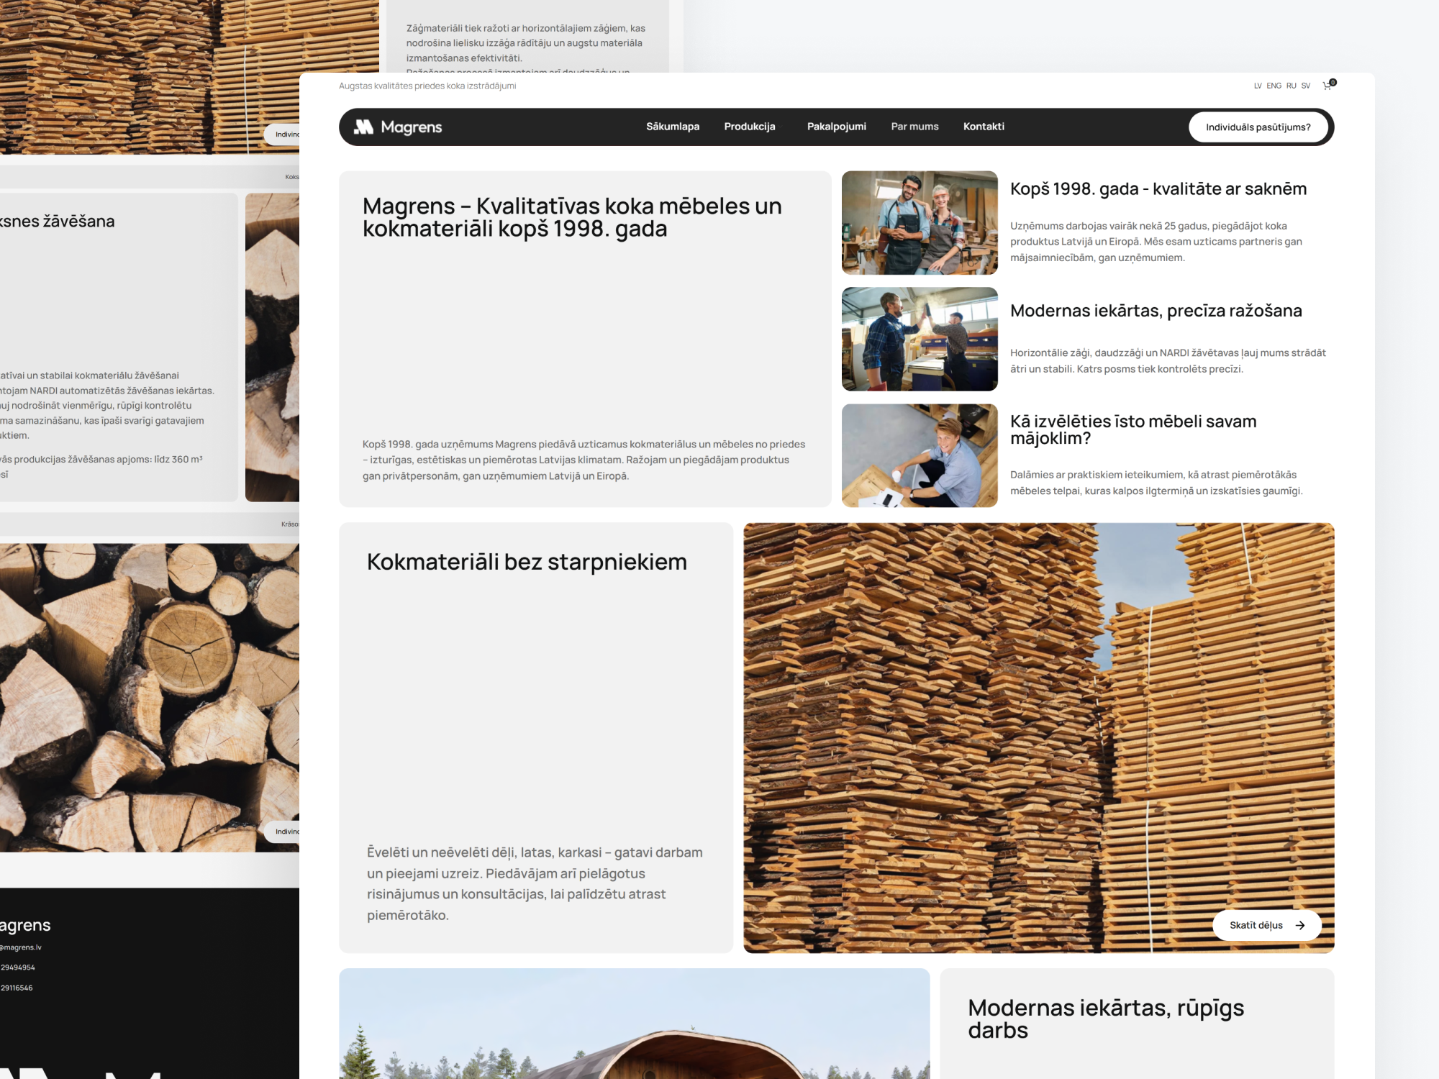This screenshot has height=1079, width=1439.
Task: Select the LV language link
Action: (1258, 86)
